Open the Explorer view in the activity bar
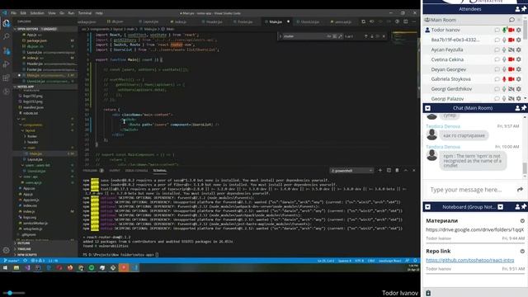This screenshot has height=297, width=528. tap(6, 23)
